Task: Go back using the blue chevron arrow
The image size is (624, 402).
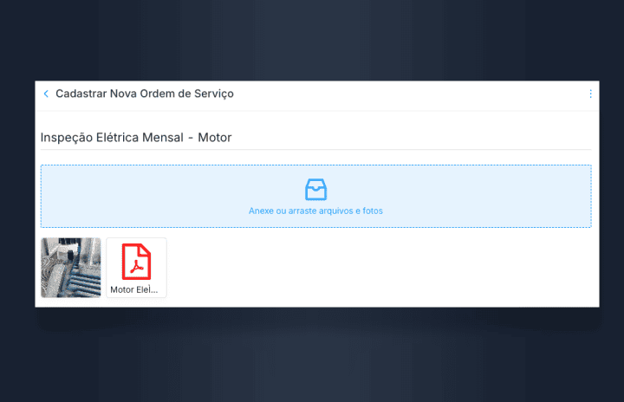Action: (46, 94)
